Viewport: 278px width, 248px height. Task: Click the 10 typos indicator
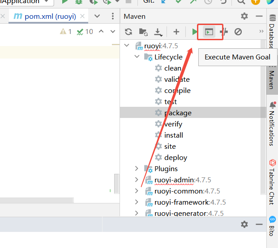click(85, 32)
